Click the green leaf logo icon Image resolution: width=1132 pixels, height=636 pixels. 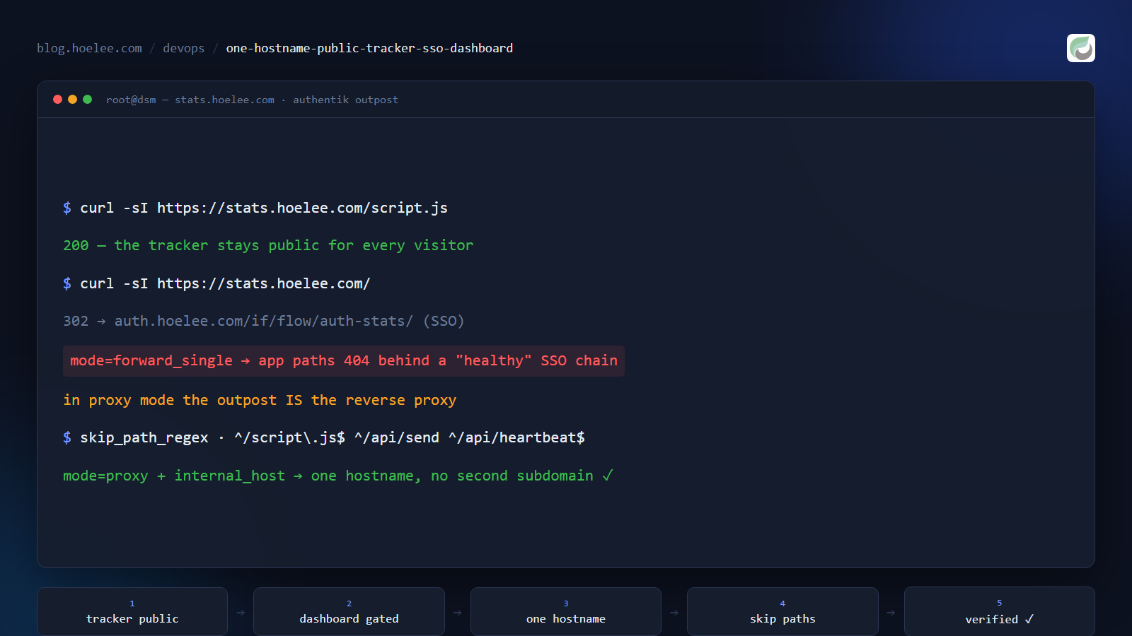coord(1080,48)
